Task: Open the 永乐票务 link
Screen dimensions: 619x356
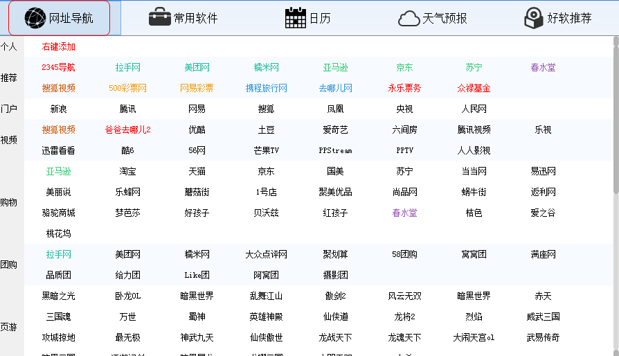Action: pos(404,88)
